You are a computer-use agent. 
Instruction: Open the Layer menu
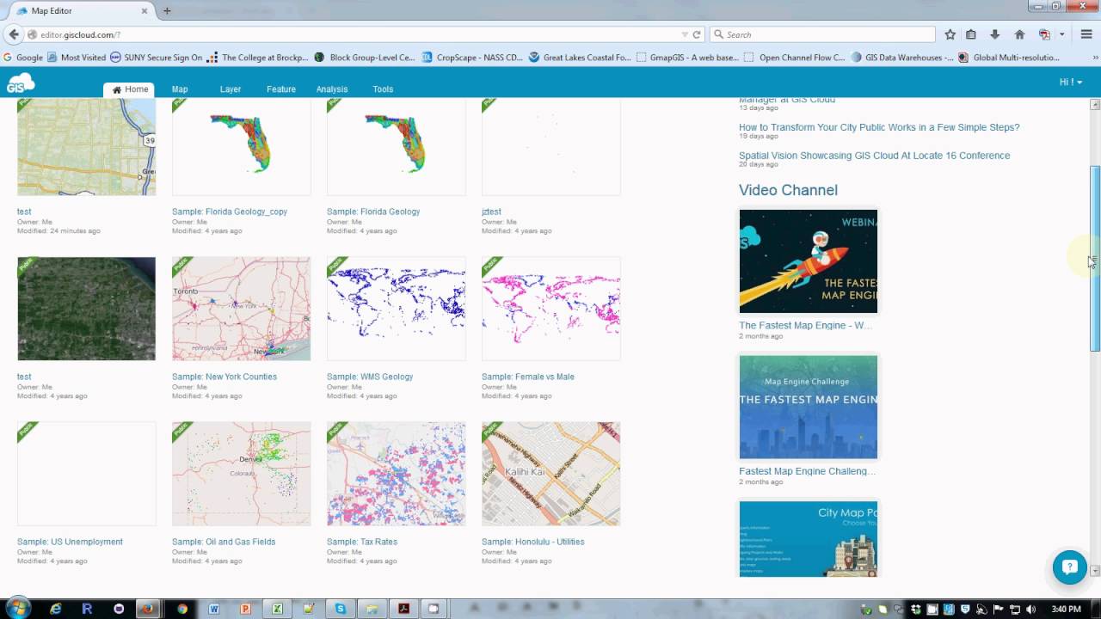(x=230, y=89)
